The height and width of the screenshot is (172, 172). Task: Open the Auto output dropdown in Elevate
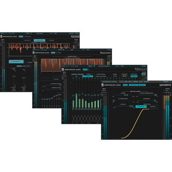click(76, 41)
